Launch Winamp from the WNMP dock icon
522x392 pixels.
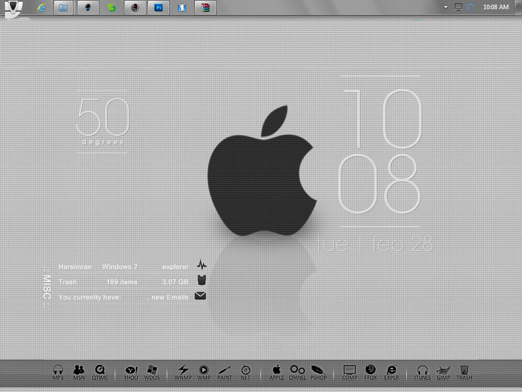(x=182, y=370)
